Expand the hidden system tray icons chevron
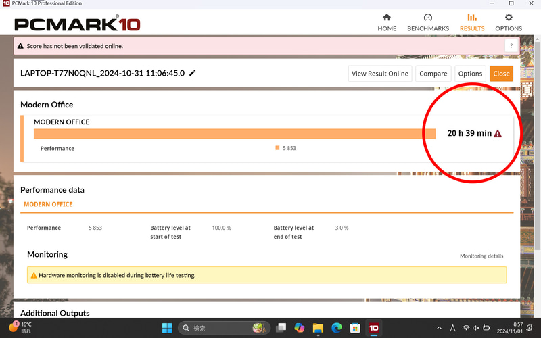 (439, 328)
